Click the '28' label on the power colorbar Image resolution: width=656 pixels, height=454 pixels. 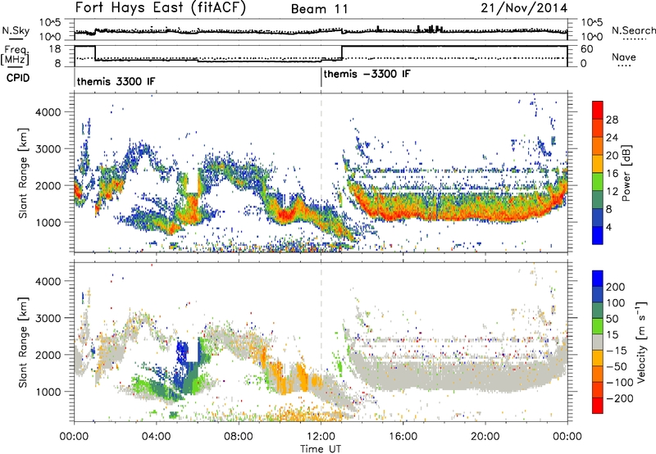point(612,120)
